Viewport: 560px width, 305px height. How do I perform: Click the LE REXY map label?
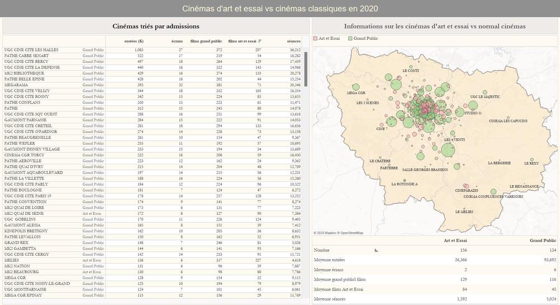(531, 163)
